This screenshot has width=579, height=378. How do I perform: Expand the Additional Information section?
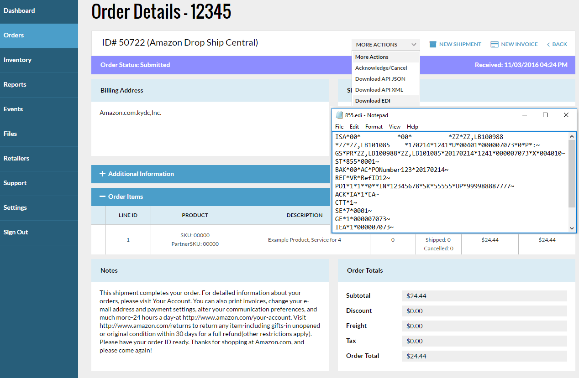tap(141, 174)
